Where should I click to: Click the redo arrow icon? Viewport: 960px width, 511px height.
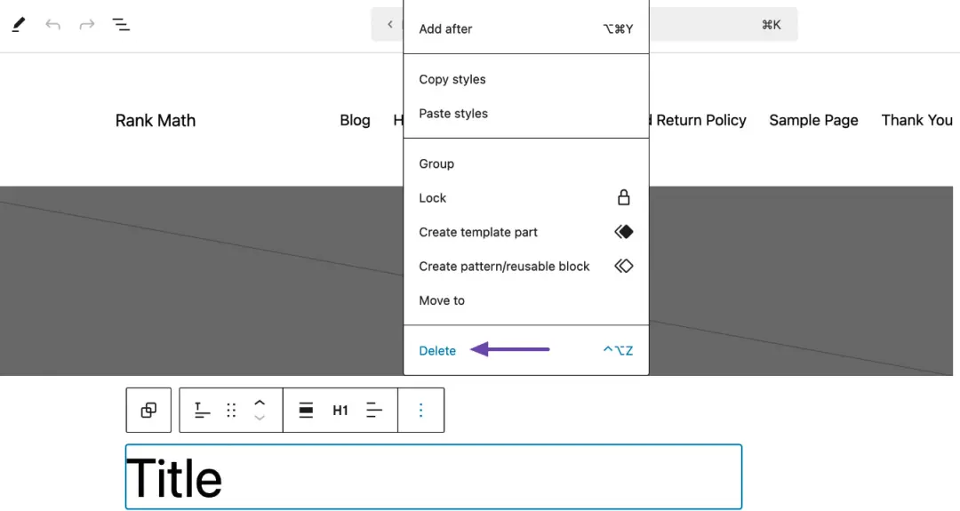pos(87,24)
